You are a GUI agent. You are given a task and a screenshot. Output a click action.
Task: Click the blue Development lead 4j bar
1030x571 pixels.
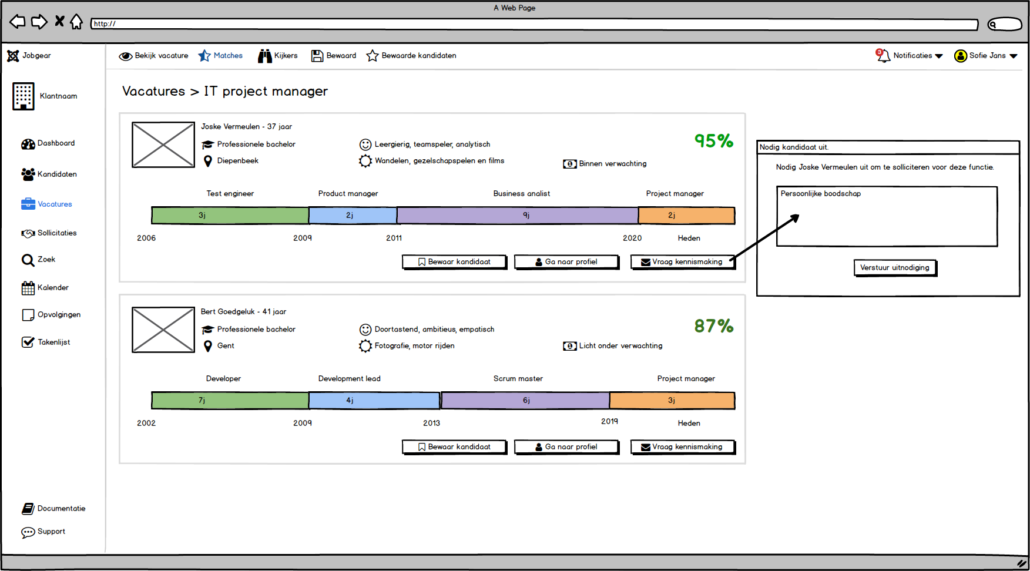[374, 401]
